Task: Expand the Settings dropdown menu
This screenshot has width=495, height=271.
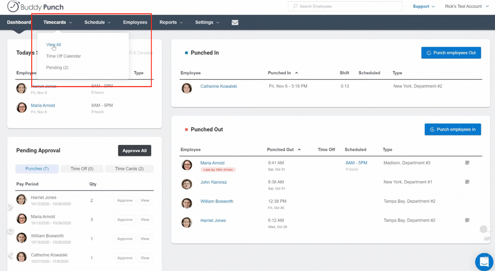Action: point(207,22)
